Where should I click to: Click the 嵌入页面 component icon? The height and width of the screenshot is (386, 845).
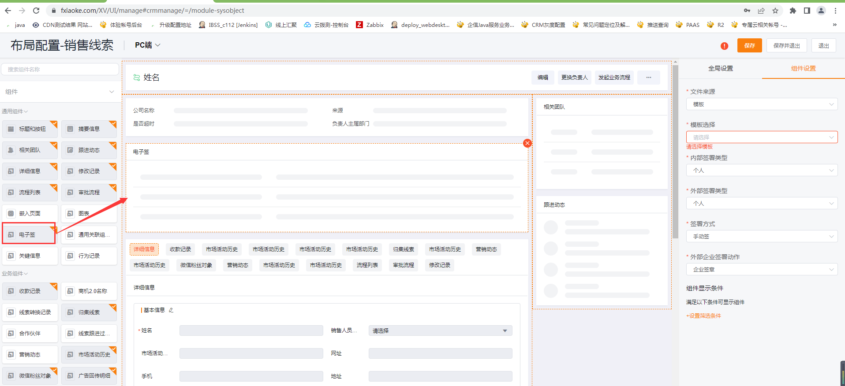click(11, 214)
